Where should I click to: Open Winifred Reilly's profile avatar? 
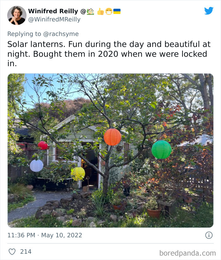[17, 15]
